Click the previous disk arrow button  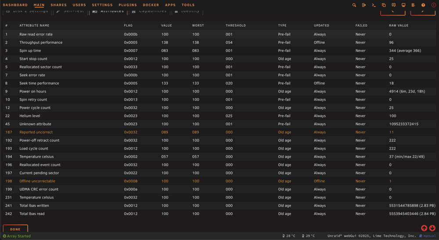(392, 12)
